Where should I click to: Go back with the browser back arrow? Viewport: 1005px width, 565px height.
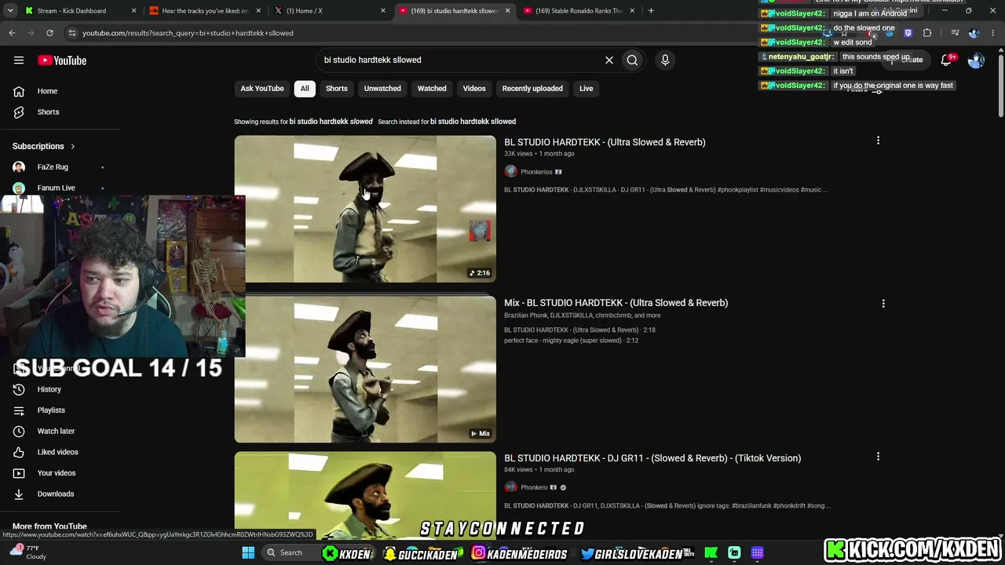click(x=12, y=33)
